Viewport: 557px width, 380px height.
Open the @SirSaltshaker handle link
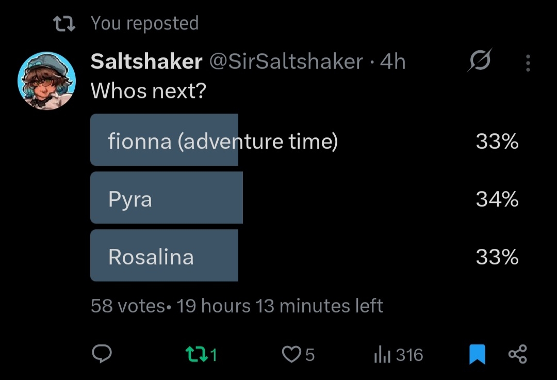[286, 62]
